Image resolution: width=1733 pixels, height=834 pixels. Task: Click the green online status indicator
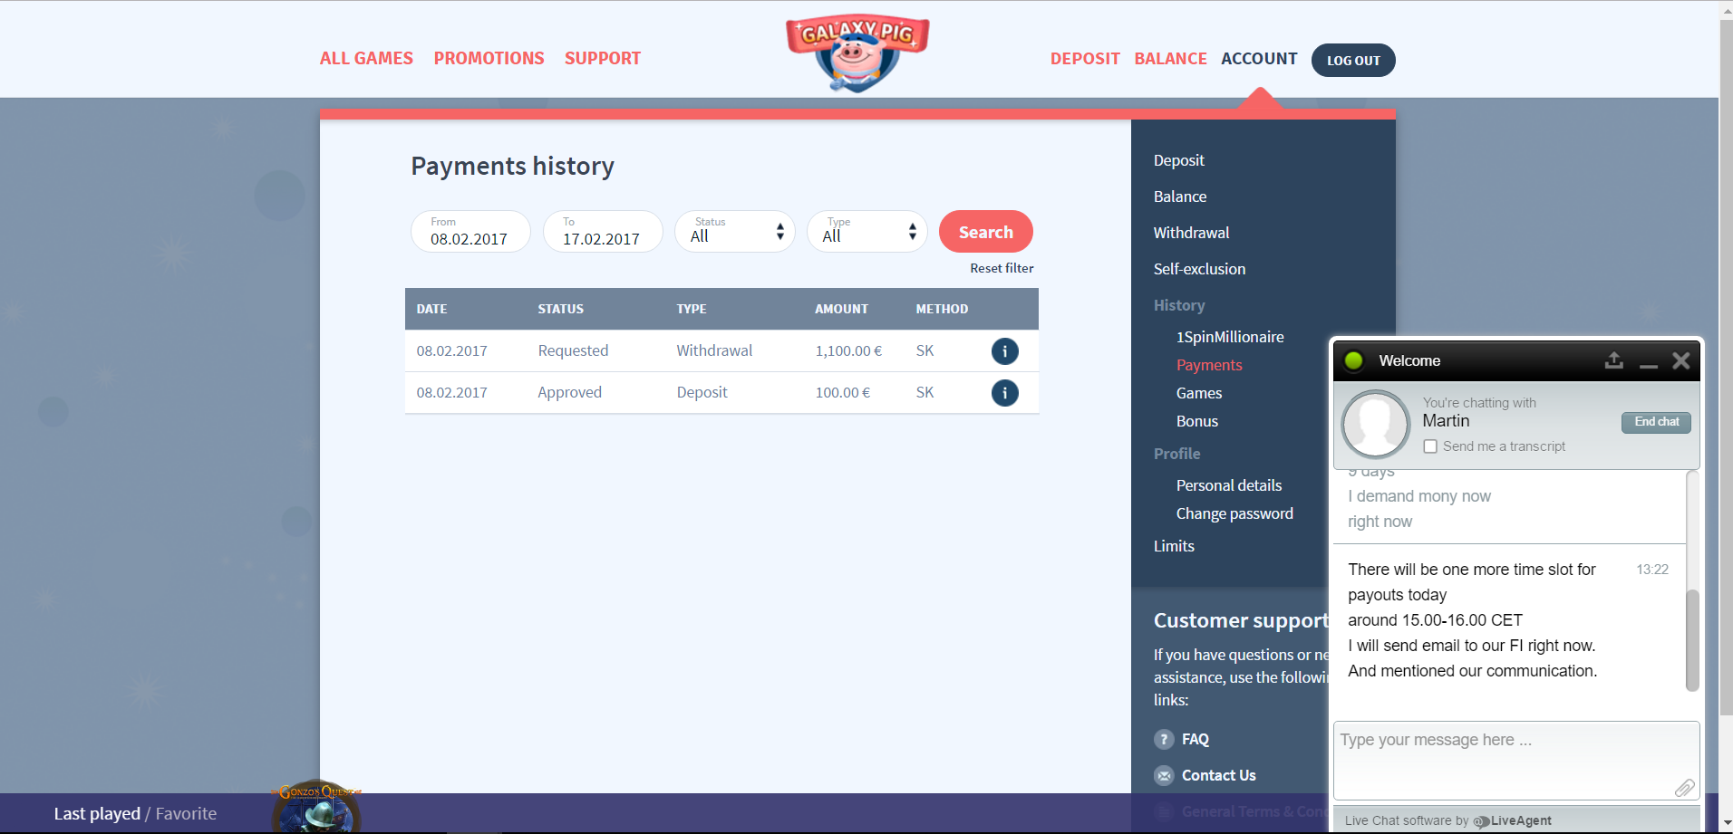(x=1354, y=360)
